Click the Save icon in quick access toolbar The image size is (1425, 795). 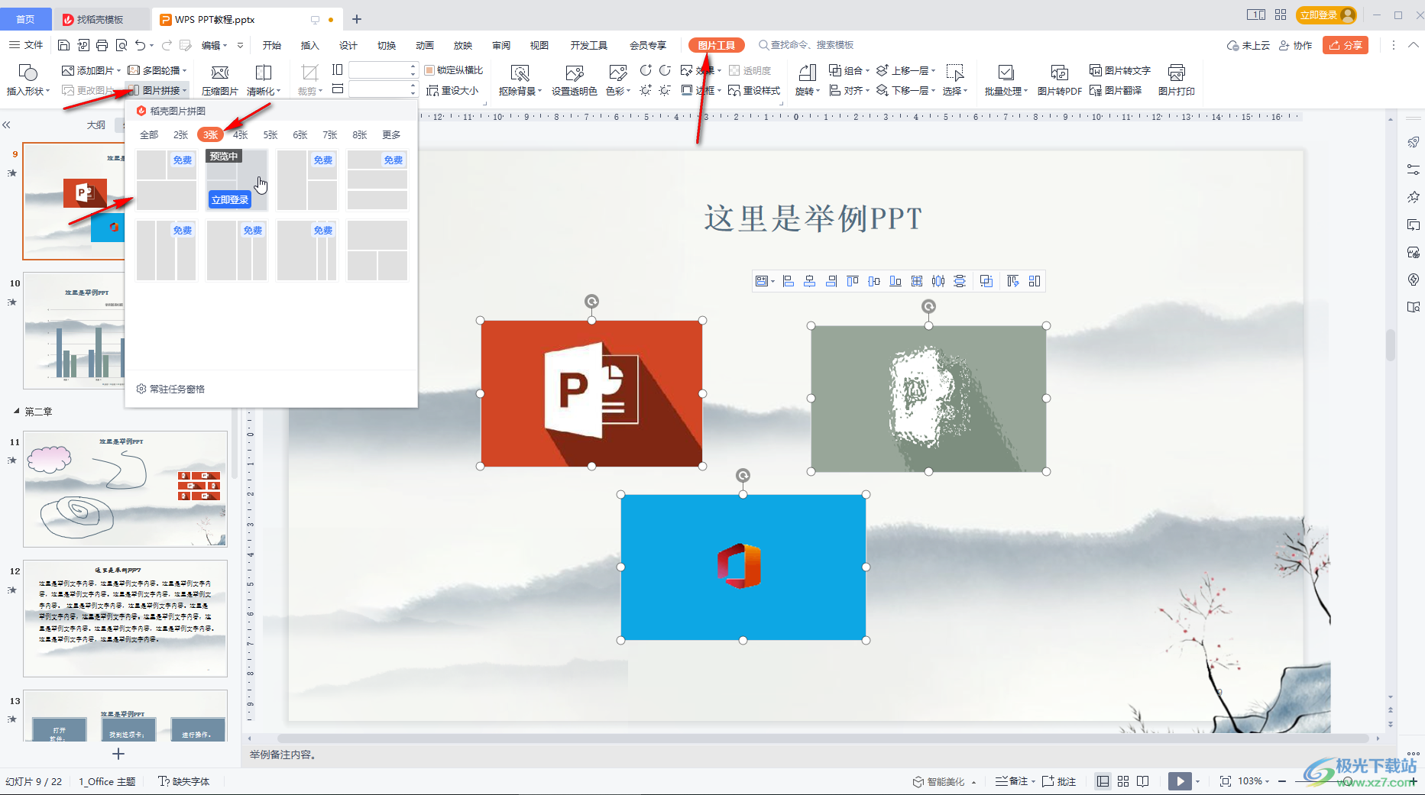64,45
